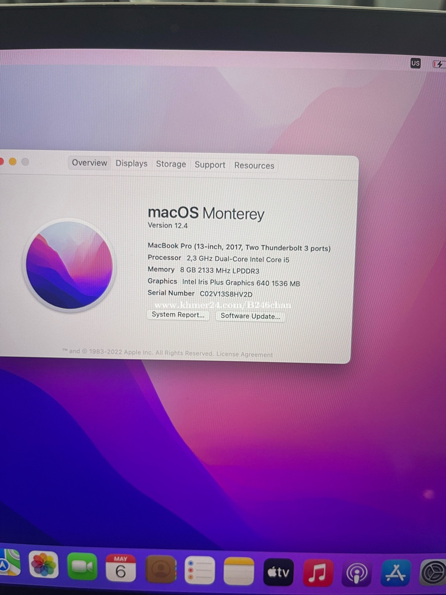Open the Notes app in the Dock
The height and width of the screenshot is (595, 446).
click(x=239, y=571)
